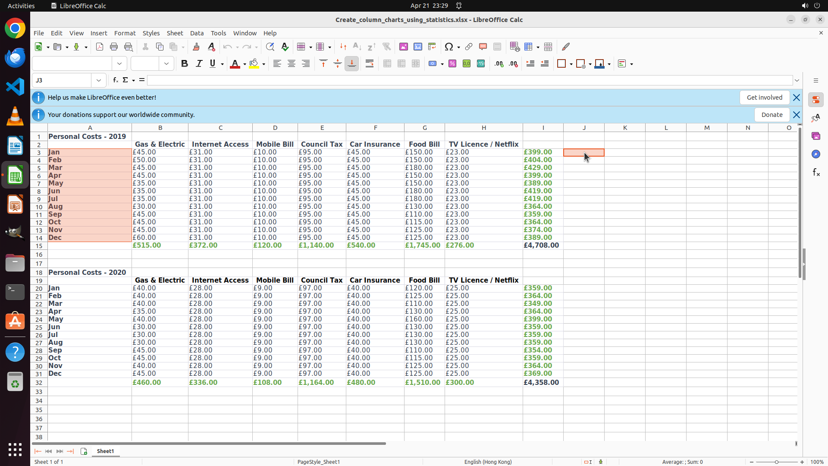Expand the formula bar
The image size is (828, 466).
coord(797,80)
